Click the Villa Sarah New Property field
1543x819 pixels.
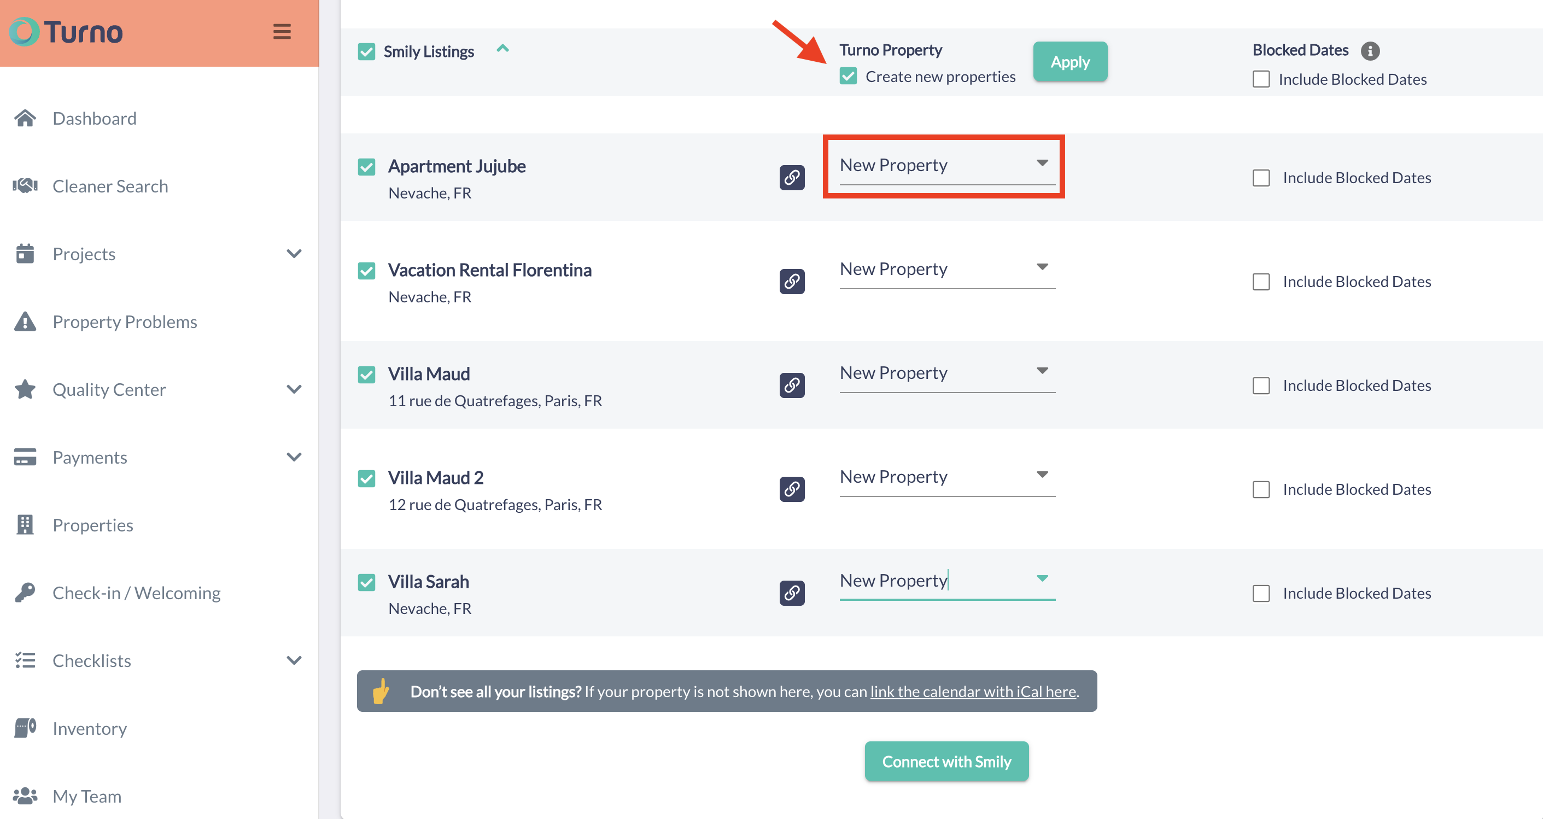[x=934, y=581]
